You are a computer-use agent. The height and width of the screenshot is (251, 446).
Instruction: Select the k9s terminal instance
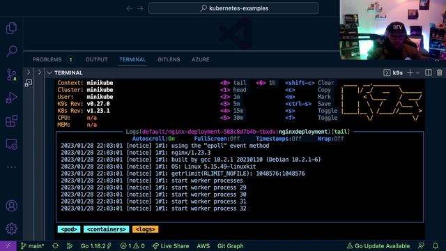pos(394,73)
